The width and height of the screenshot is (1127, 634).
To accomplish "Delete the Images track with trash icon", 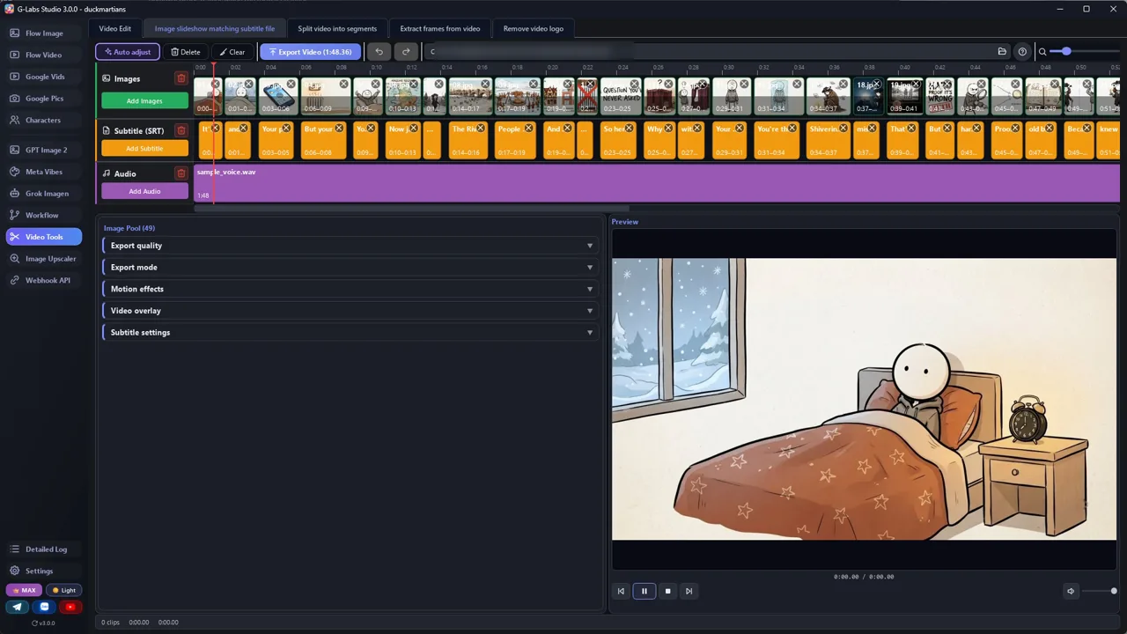I will click(x=181, y=78).
